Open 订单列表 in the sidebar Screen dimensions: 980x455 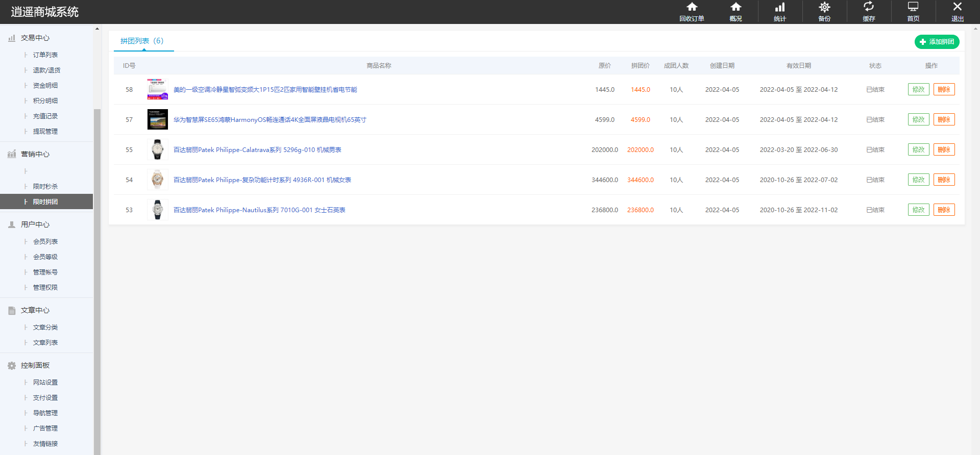[45, 55]
